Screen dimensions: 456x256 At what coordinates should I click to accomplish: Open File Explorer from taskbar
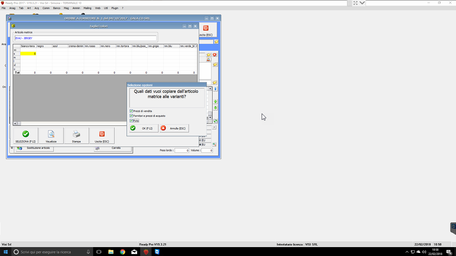[x=111, y=252]
